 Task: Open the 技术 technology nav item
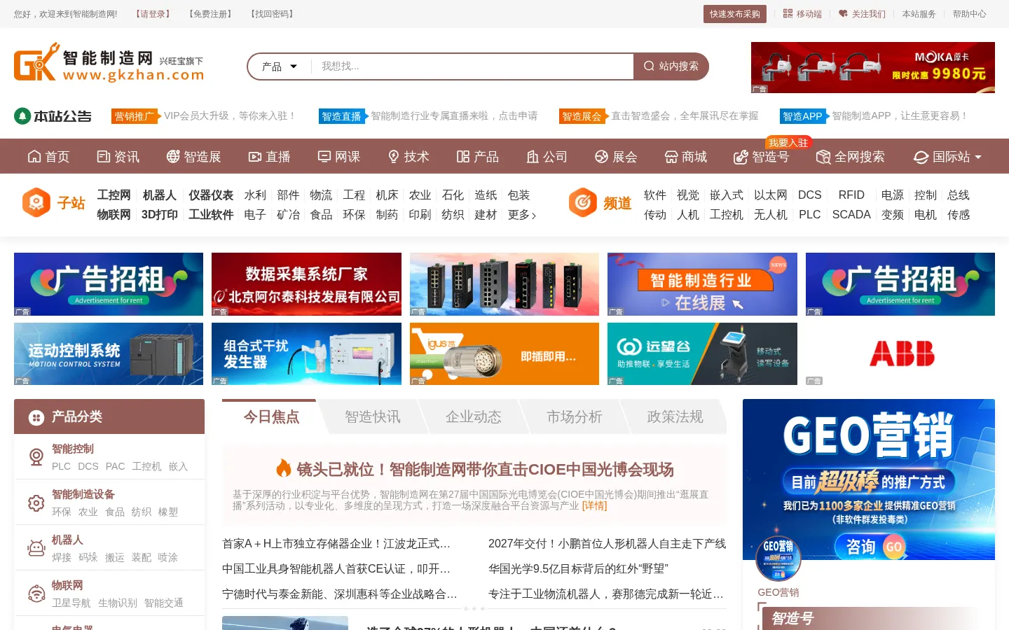coord(408,157)
